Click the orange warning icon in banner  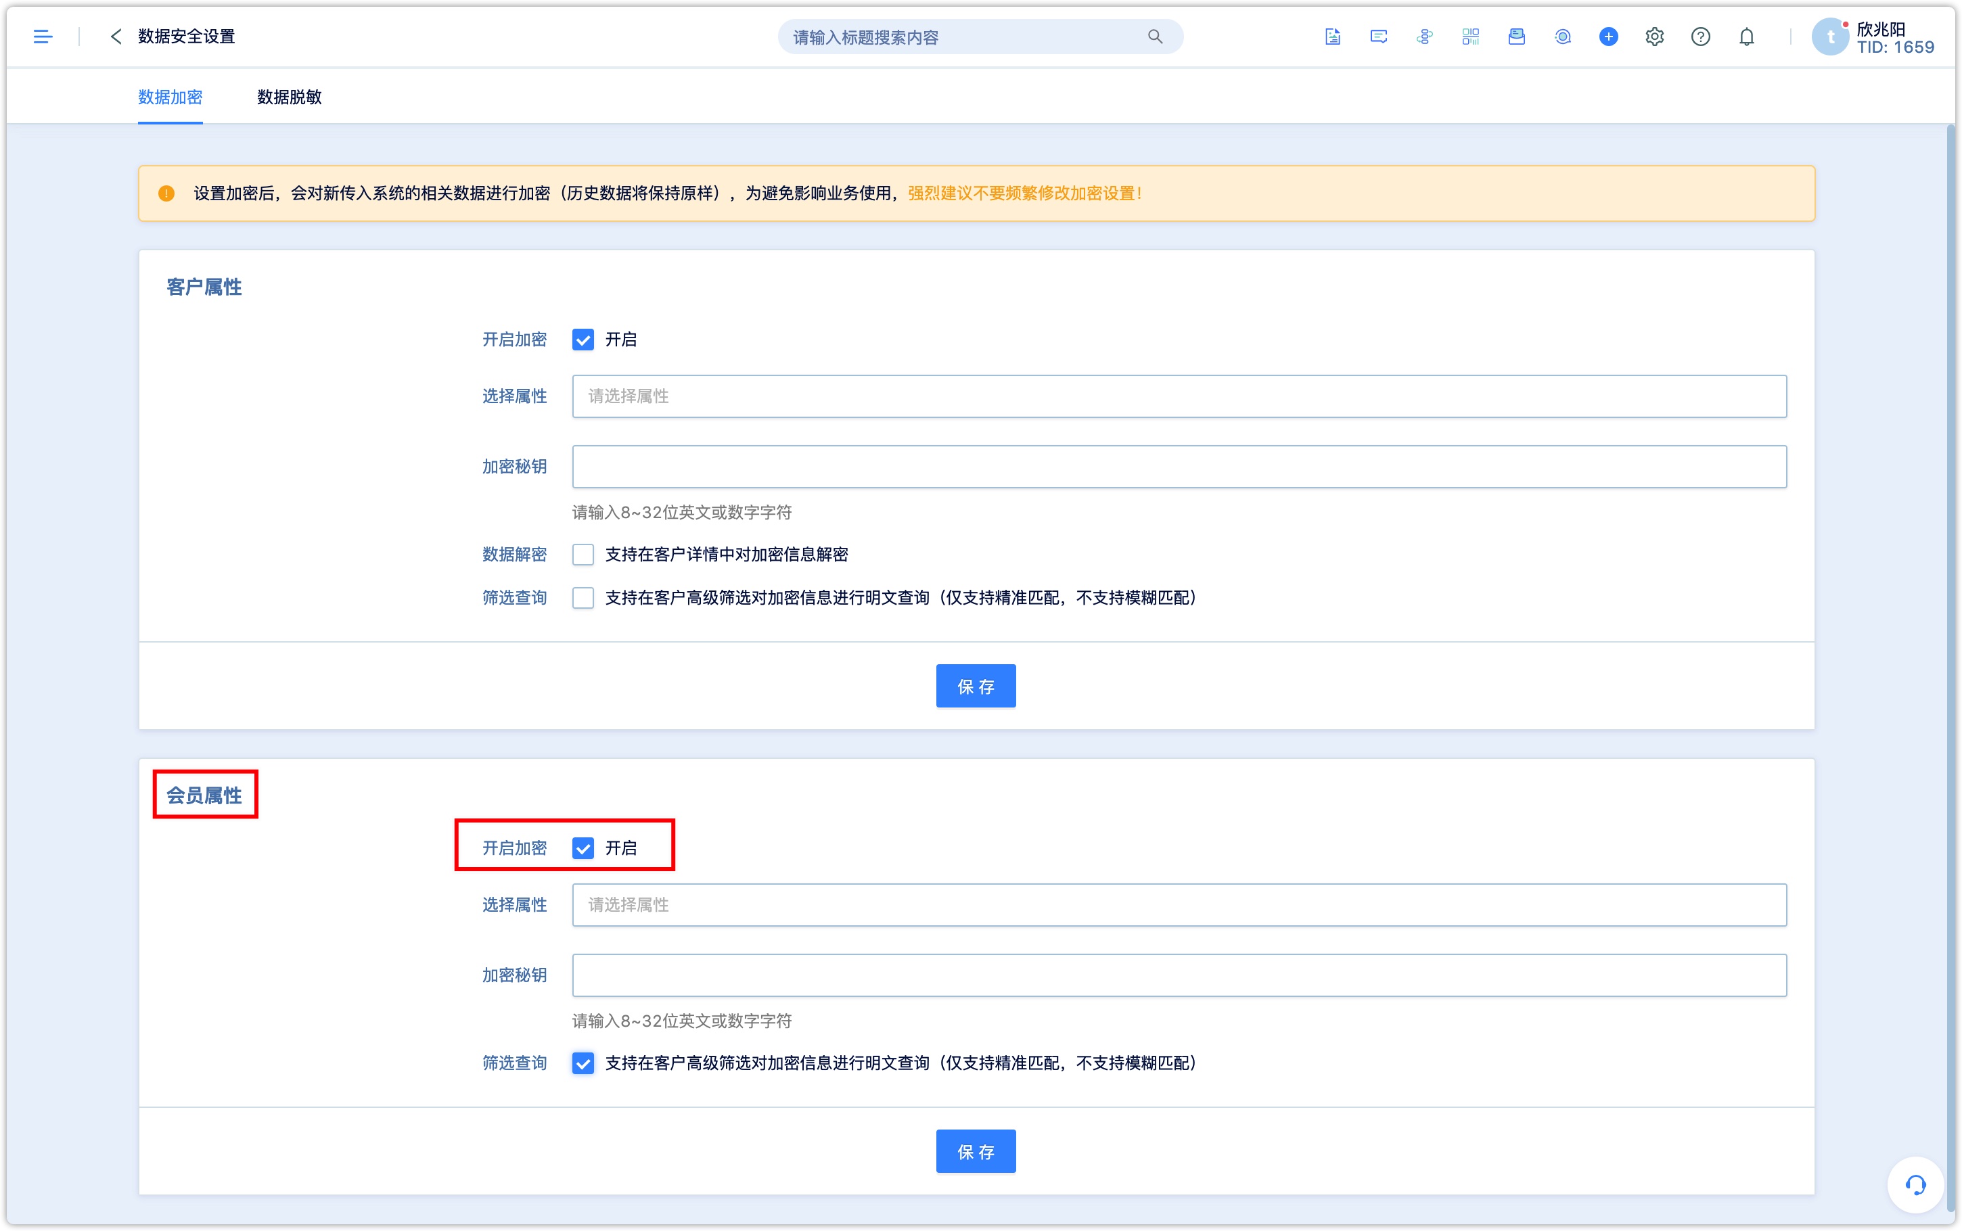coord(166,193)
